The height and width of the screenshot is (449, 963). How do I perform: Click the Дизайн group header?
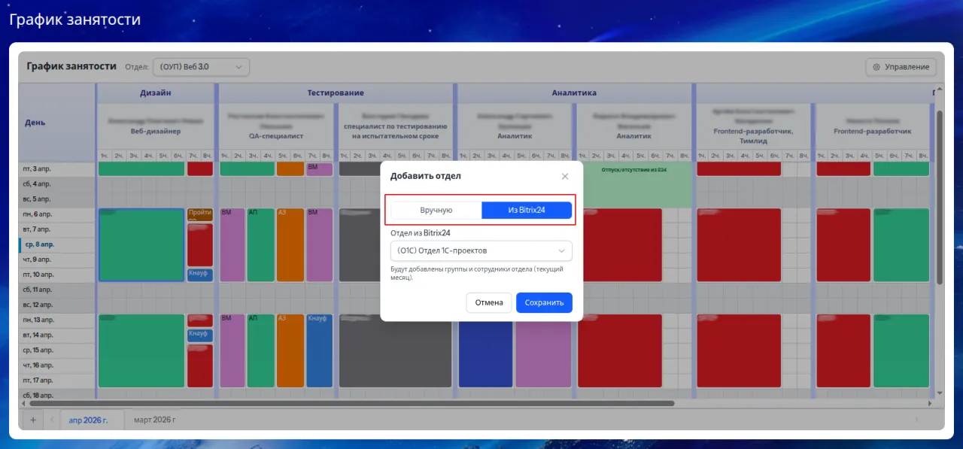156,93
